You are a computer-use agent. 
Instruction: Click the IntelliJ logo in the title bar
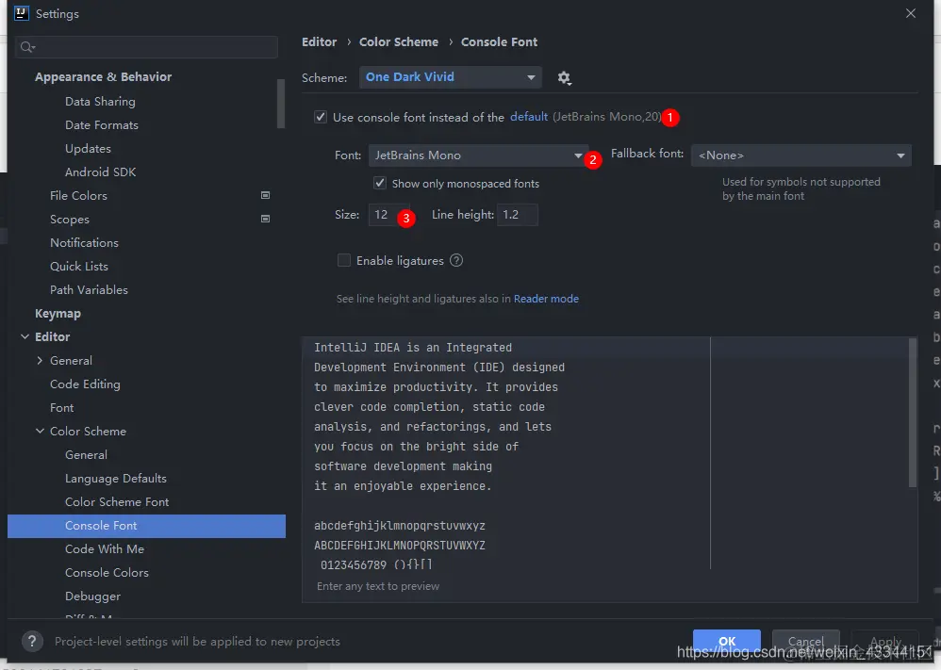pyautogui.click(x=21, y=13)
